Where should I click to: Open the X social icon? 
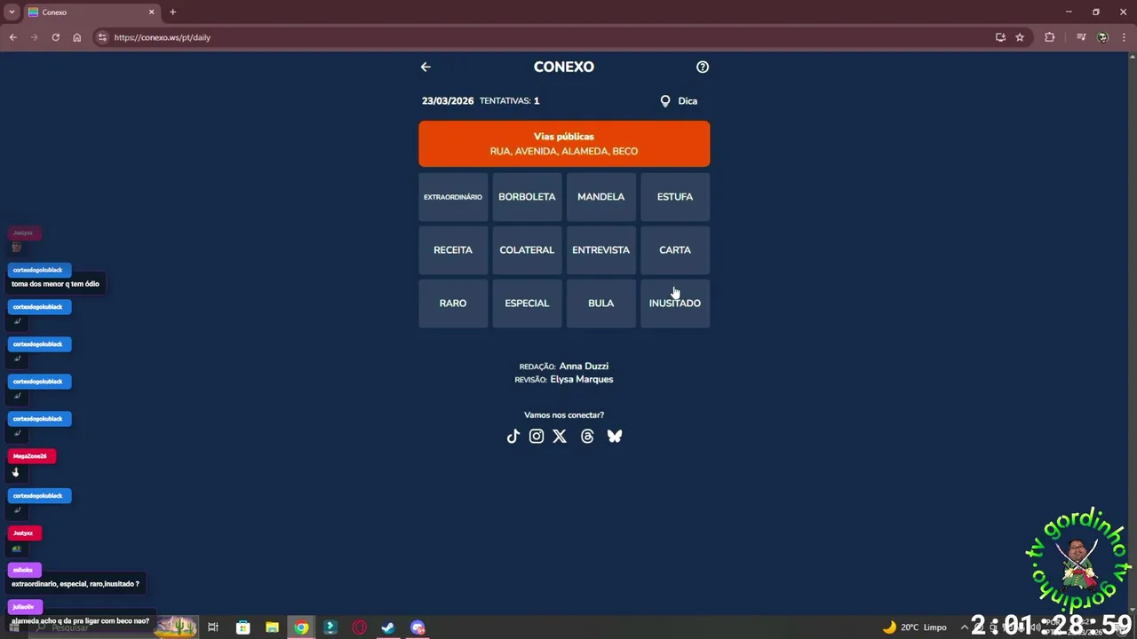560,436
